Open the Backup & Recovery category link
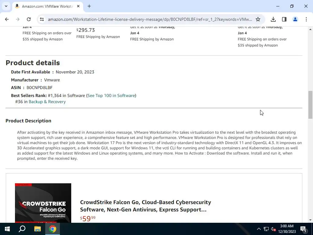The height and width of the screenshot is (235, 313). (x=47, y=102)
